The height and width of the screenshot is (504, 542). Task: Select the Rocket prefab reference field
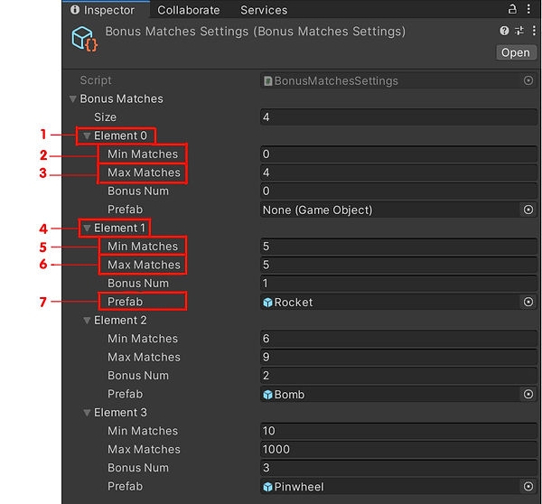point(390,302)
